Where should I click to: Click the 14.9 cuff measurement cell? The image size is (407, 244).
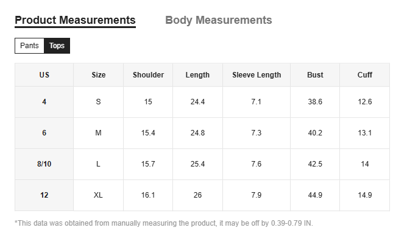pos(365,195)
